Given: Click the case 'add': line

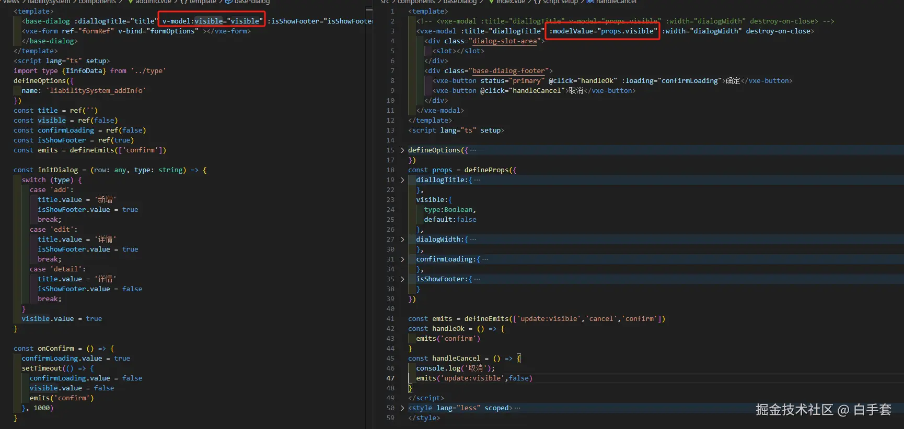Looking at the screenshot, I should click(52, 190).
